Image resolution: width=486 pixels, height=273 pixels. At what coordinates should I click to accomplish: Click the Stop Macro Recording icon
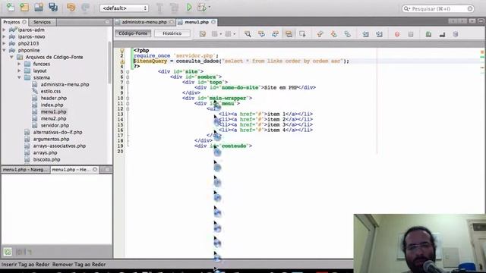(411, 34)
